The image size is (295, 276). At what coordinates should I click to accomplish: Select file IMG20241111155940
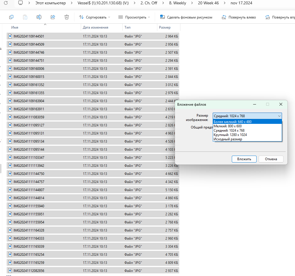(93, 206)
